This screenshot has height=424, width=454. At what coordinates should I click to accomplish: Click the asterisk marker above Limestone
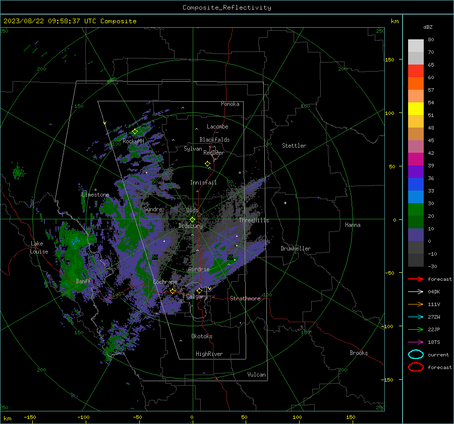(95, 190)
